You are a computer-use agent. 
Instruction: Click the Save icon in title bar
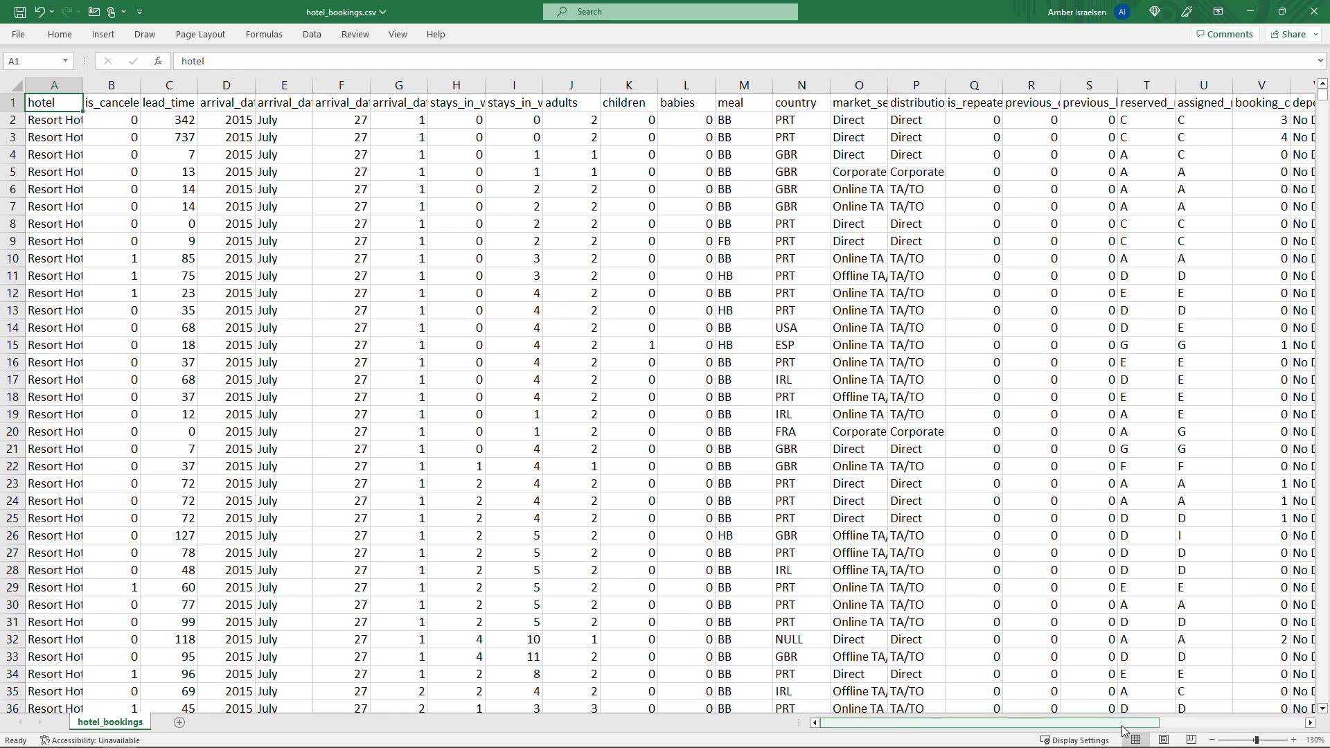(x=20, y=12)
